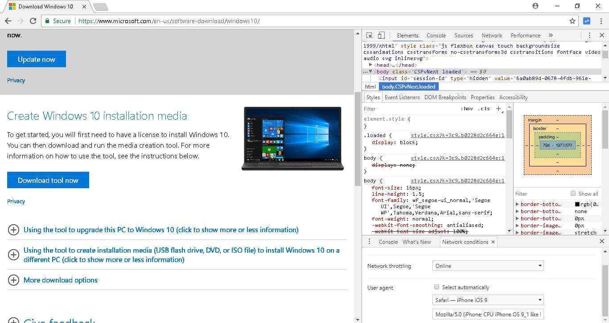Collapse the body element node
Screen dimensions: 609x323
(370, 72)
